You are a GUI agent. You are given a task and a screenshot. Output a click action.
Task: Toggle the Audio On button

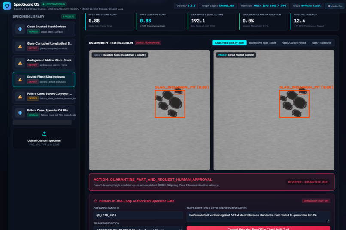click(334, 6)
